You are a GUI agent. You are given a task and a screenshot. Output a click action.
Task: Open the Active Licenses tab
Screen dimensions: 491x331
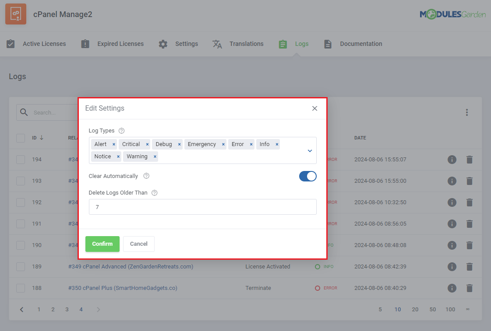point(36,44)
